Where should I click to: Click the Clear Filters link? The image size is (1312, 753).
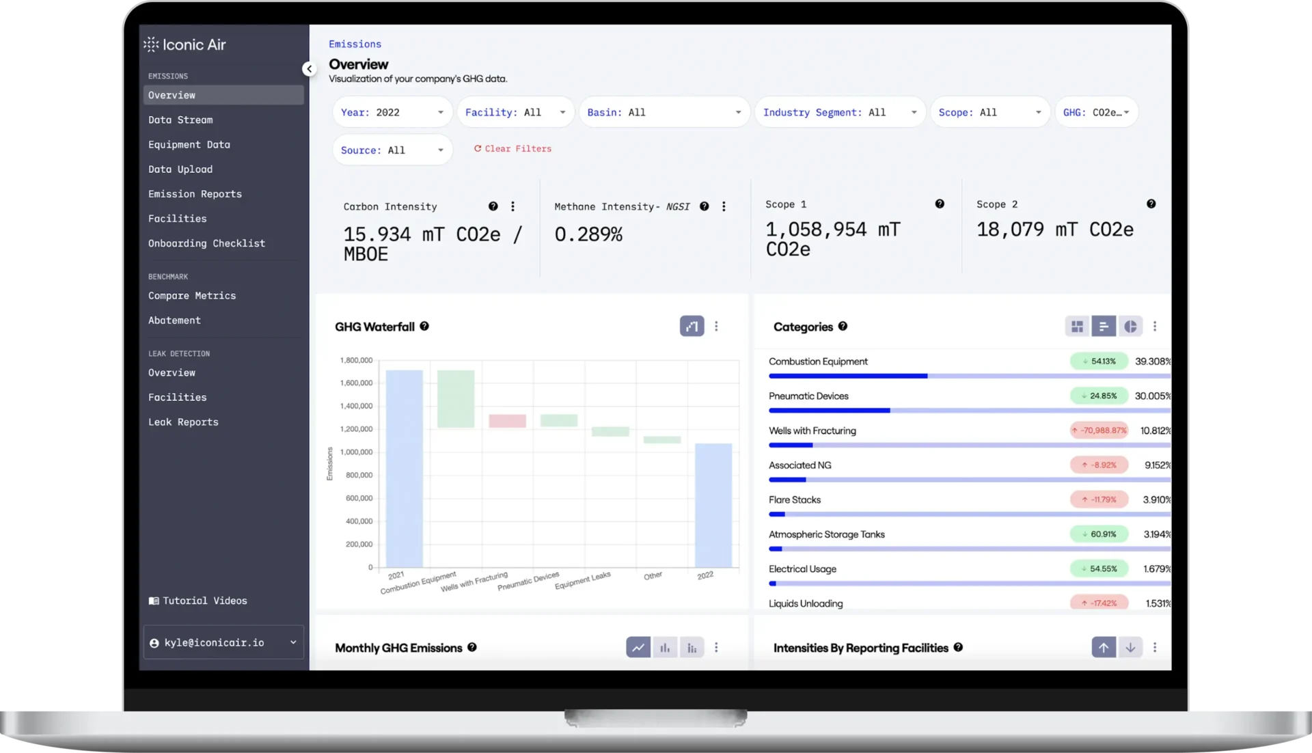click(512, 149)
